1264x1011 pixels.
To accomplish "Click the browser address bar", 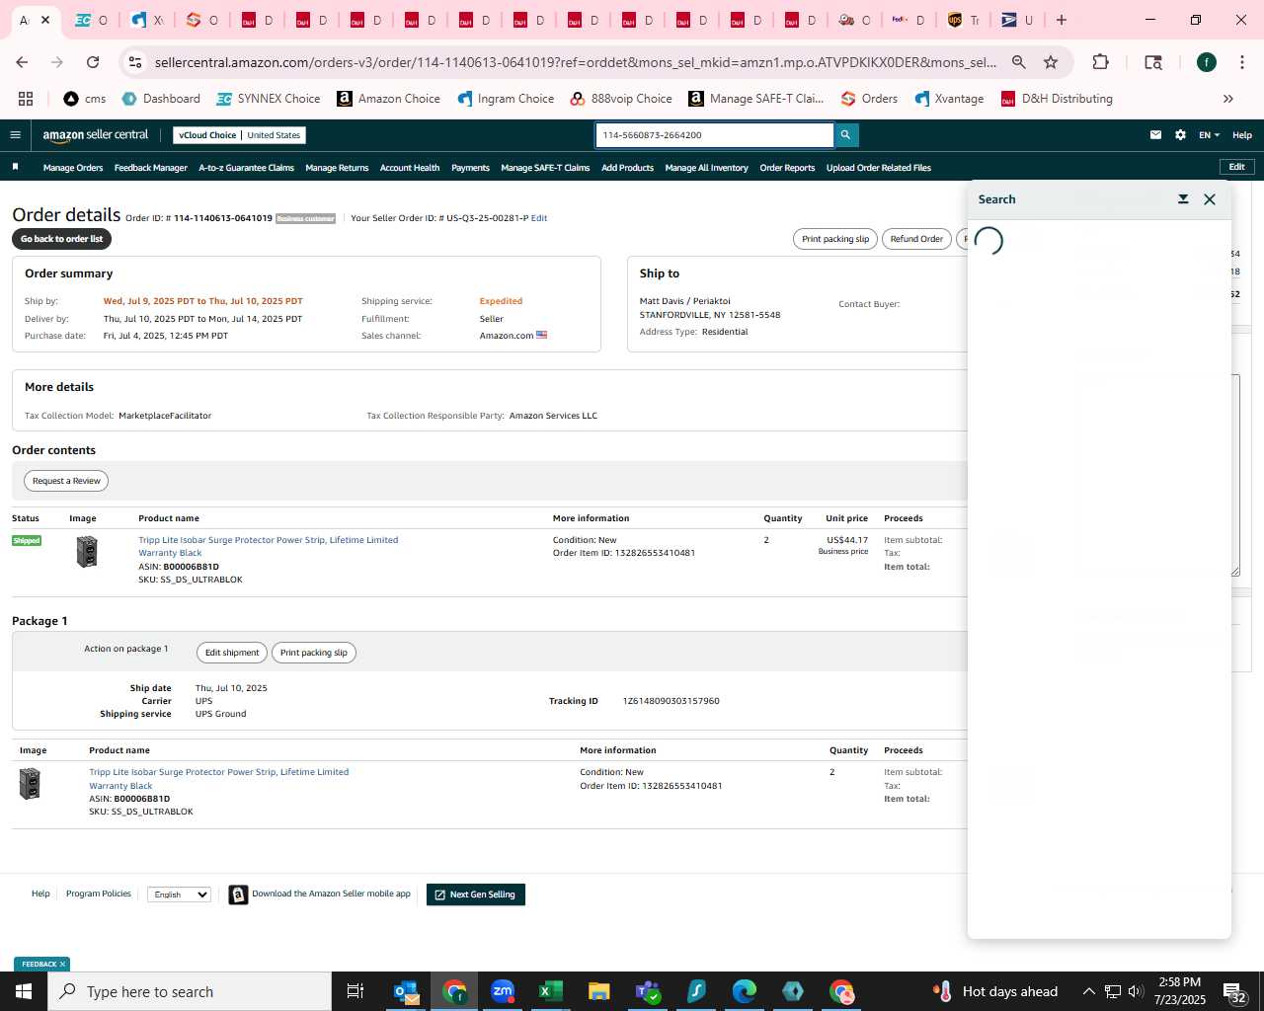I will [x=575, y=62].
